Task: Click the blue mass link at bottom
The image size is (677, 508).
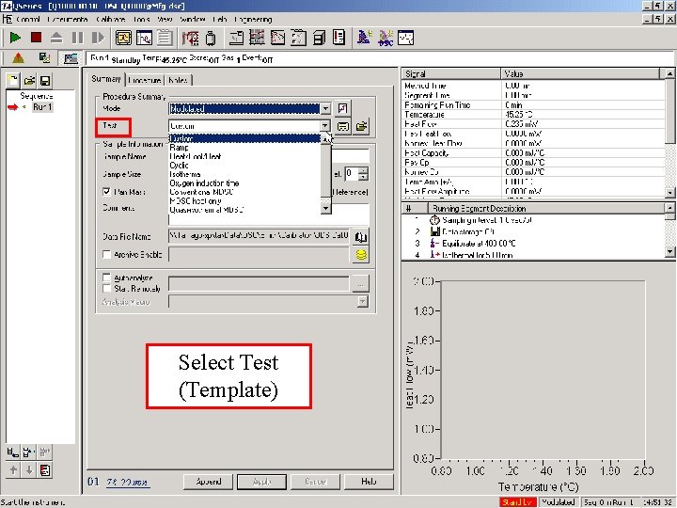Action: pyautogui.click(x=128, y=482)
